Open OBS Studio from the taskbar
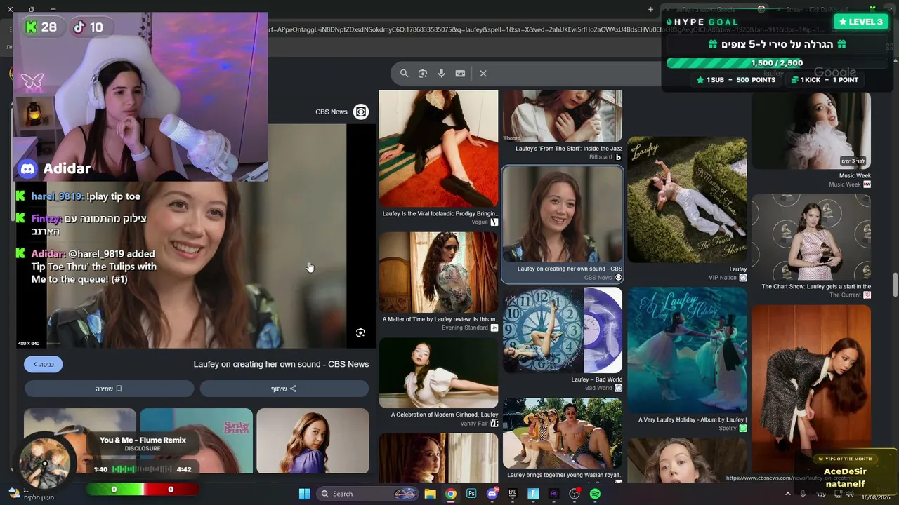The width and height of the screenshot is (899, 505). (575, 494)
